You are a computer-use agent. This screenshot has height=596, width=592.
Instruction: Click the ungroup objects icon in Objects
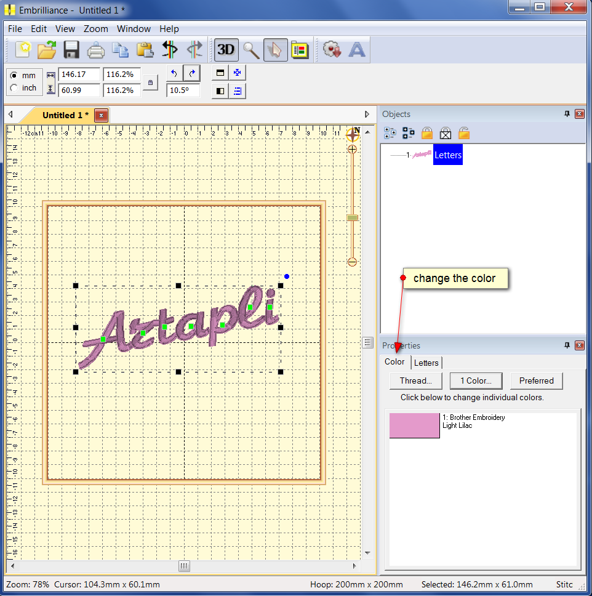point(409,133)
